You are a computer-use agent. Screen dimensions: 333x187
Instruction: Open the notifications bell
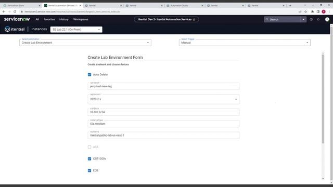pos(318,20)
